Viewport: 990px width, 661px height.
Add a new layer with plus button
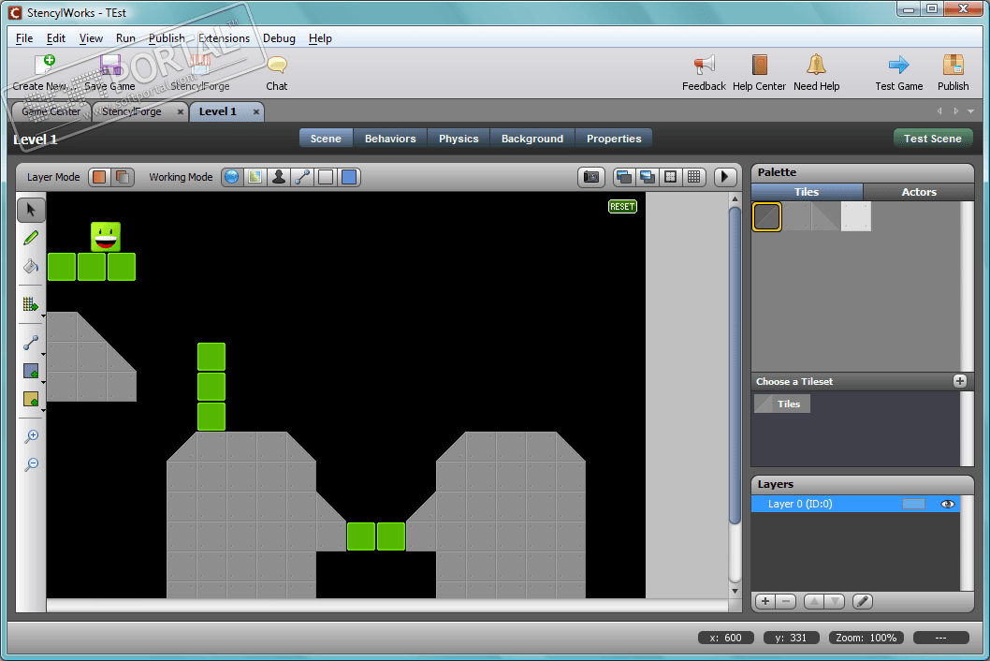765,601
